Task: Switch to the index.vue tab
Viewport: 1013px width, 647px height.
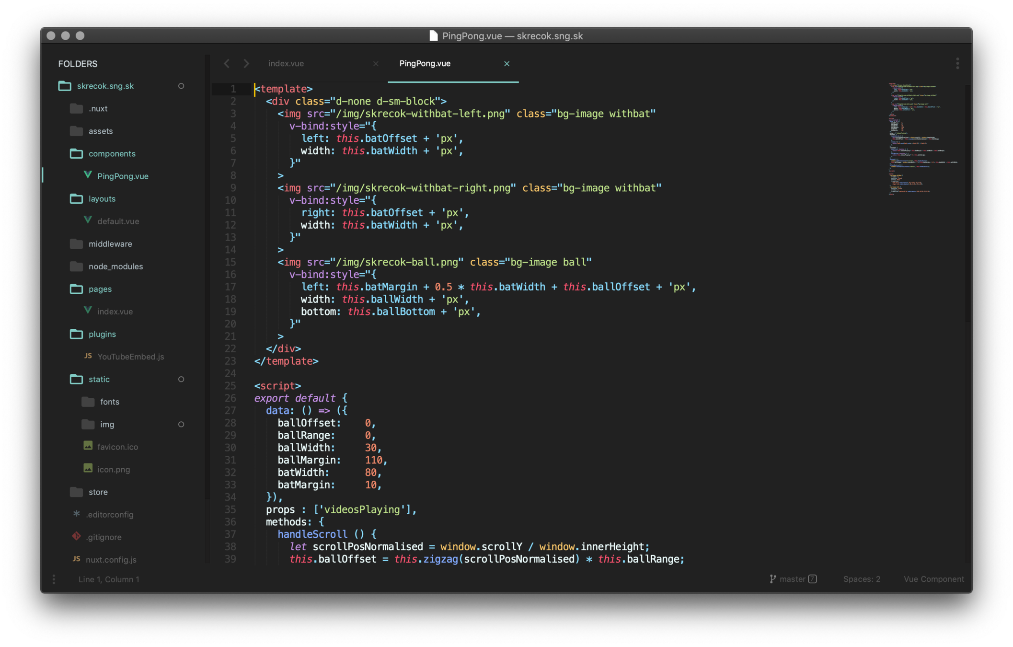Action: pos(286,63)
